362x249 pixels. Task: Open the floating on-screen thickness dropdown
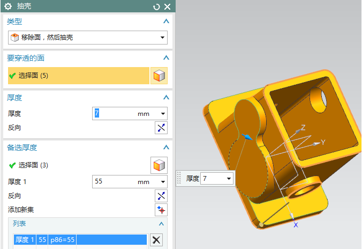pyautogui.click(x=229, y=178)
